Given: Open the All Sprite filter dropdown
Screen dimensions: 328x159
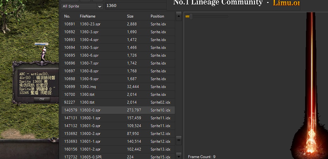Looking at the screenshot, I should (82, 6).
